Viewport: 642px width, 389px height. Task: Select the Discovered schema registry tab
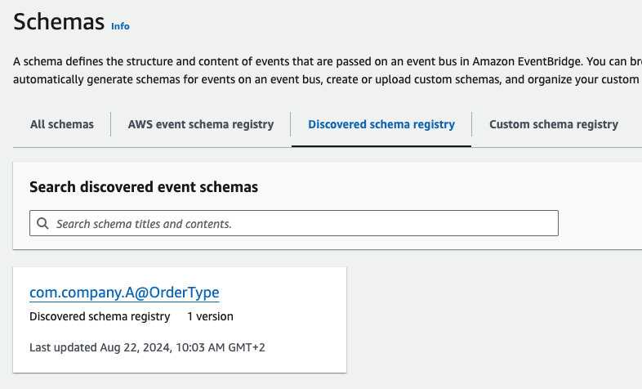pos(381,124)
